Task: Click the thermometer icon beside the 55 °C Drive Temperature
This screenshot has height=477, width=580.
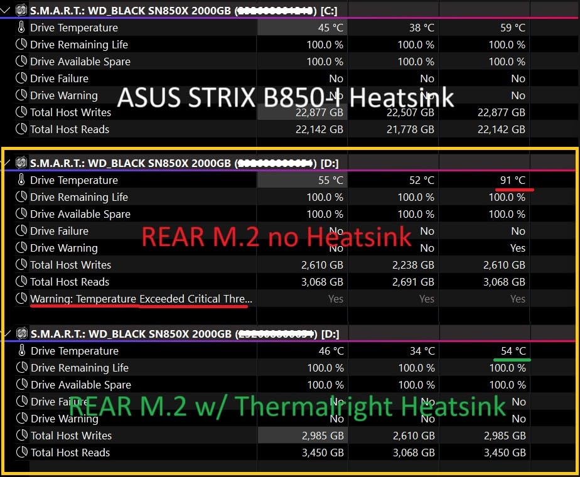Action: 21,180
